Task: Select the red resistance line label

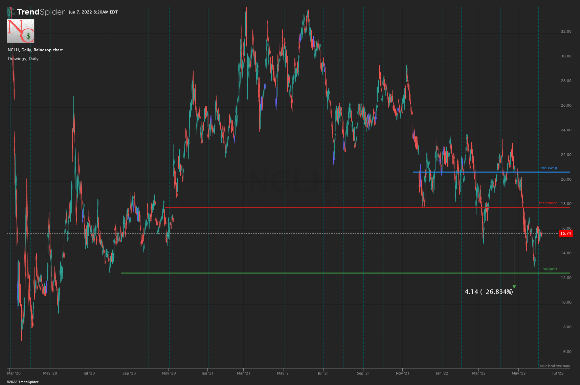Action: tap(548, 203)
